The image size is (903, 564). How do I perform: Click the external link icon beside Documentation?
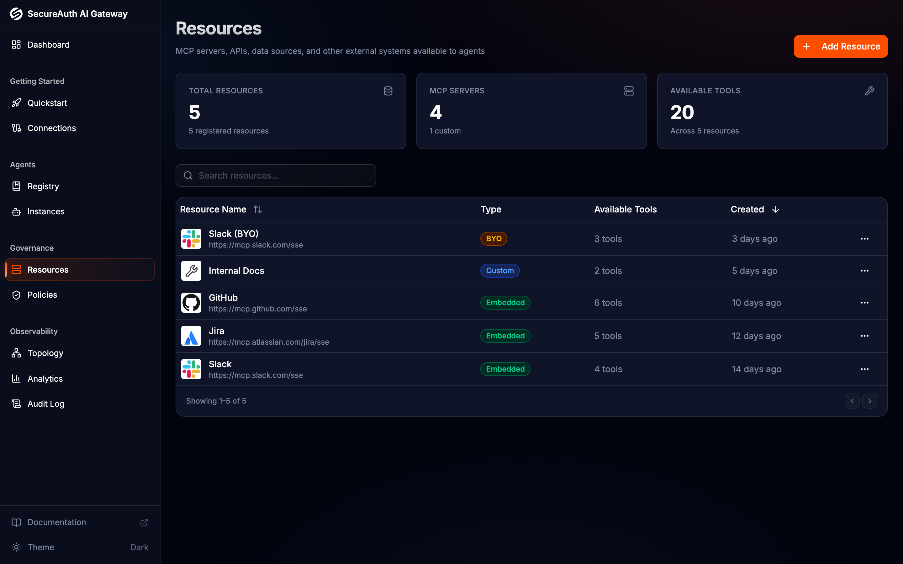(144, 522)
